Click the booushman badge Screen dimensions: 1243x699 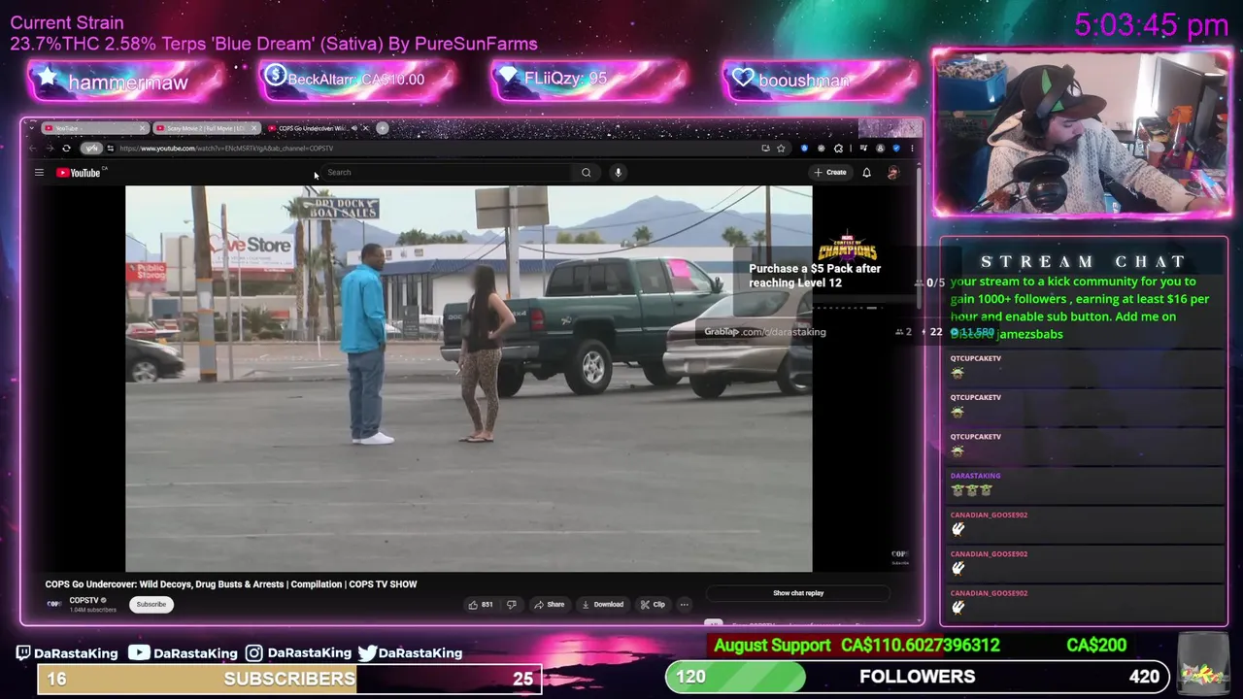click(821, 81)
